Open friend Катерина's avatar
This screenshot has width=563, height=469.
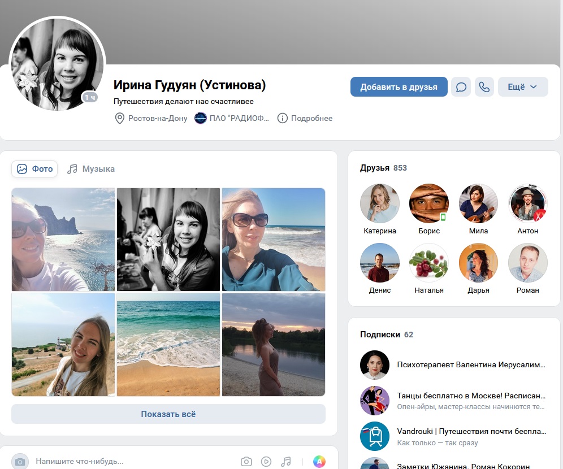pos(380,203)
